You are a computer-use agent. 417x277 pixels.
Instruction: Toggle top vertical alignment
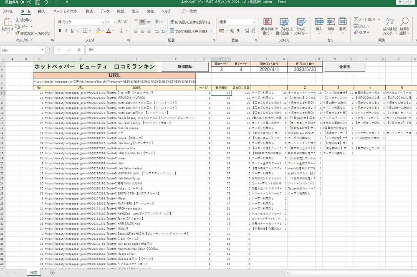point(136,22)
